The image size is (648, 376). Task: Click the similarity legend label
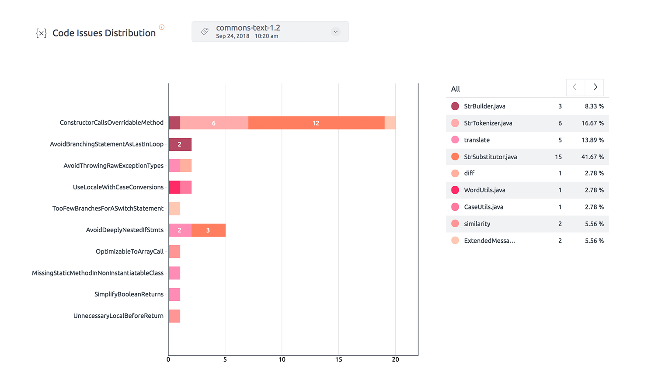point(477,224)
